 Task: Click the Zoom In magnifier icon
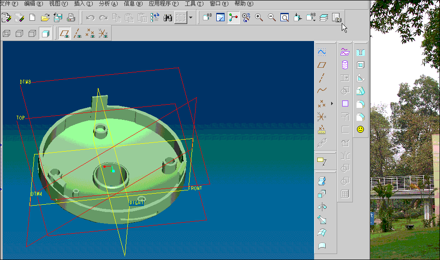coord(259,18)
